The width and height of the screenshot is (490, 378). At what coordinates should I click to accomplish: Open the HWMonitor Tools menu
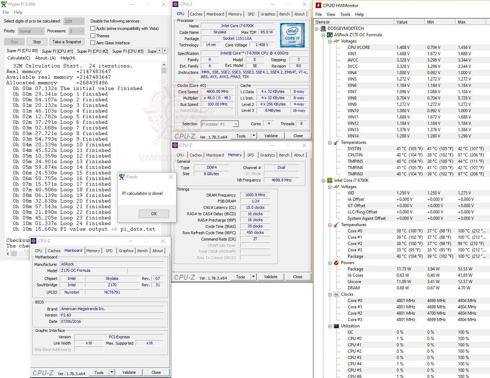coord(345,14)
